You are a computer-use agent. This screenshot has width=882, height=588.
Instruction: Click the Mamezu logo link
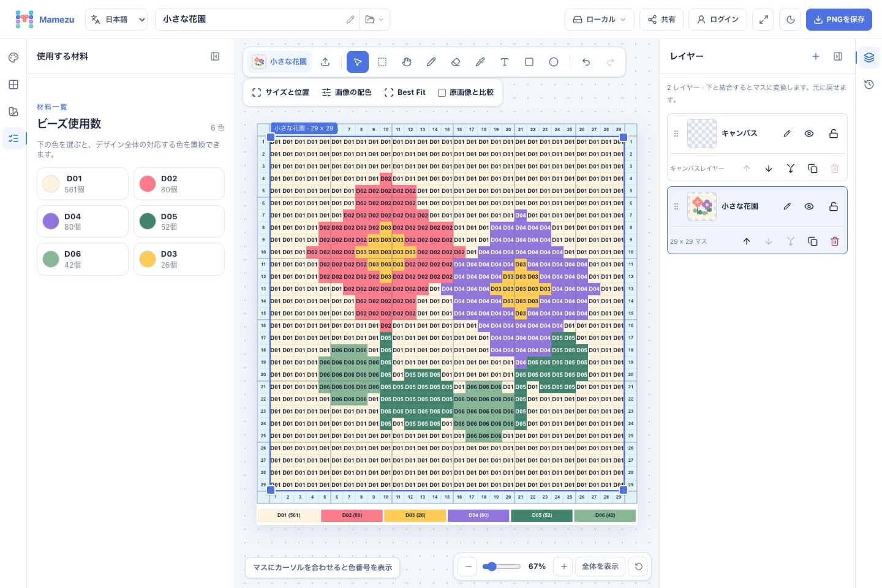(x=45, y=20)
